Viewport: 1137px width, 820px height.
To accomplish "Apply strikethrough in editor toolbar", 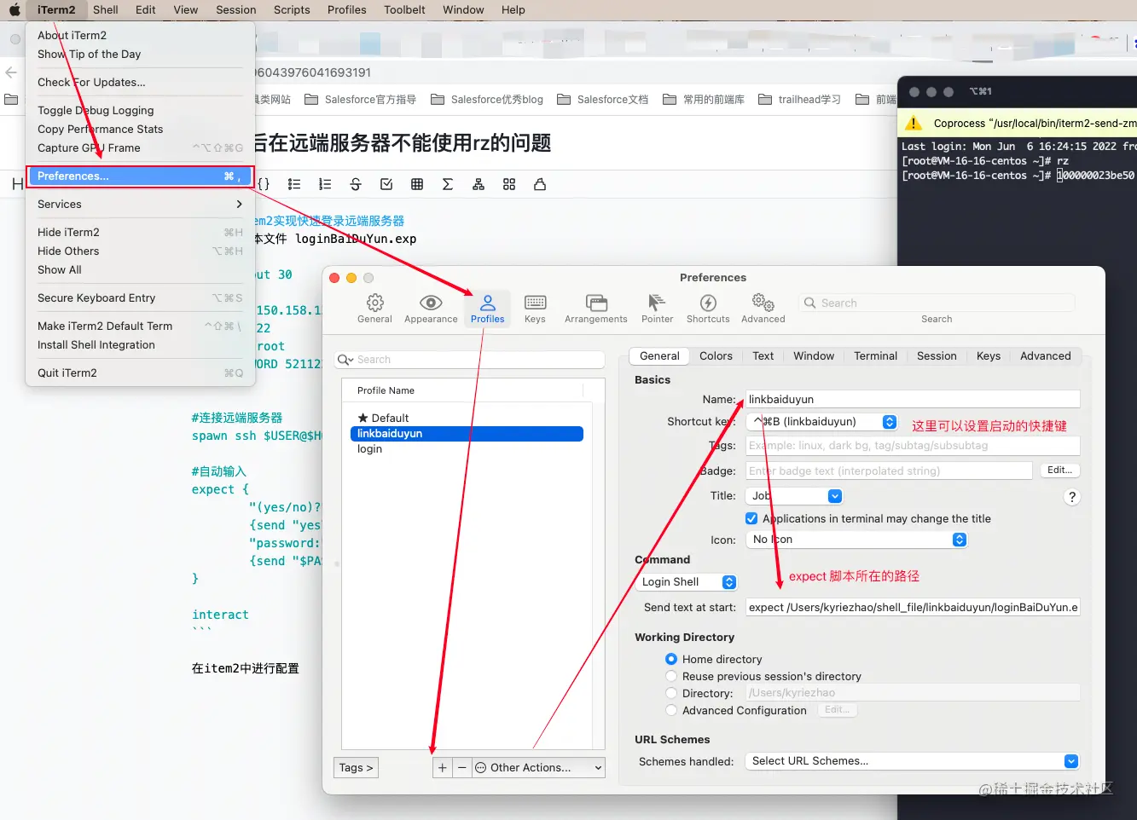I will (356, 184).
